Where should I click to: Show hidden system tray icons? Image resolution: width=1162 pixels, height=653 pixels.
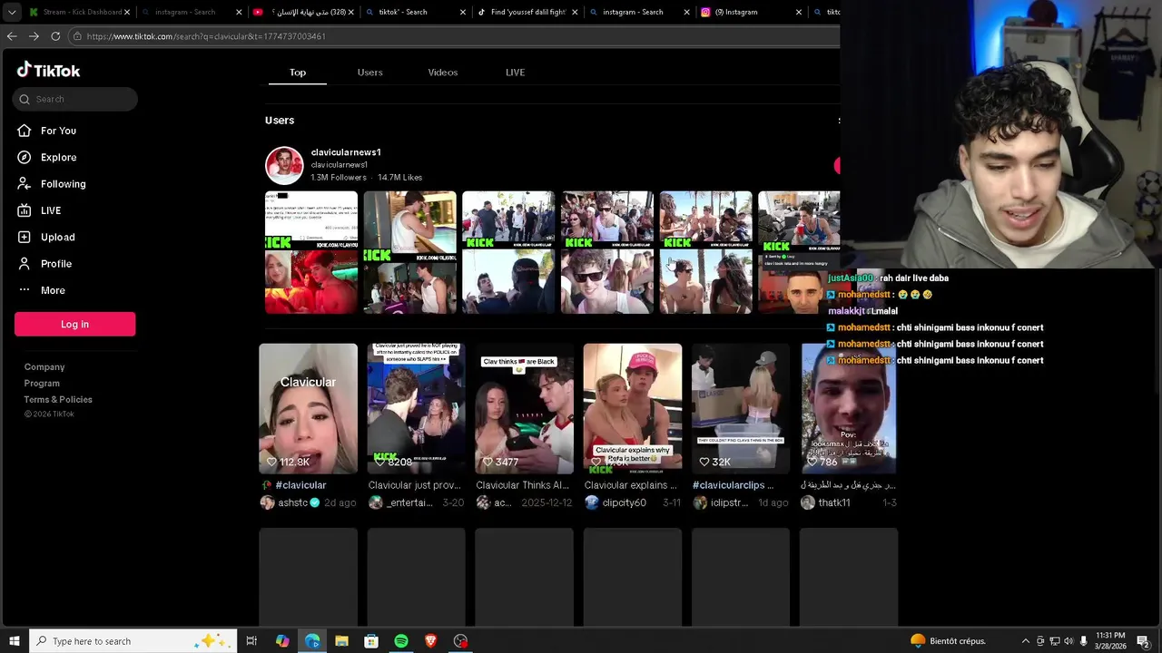pos(1026,641)
